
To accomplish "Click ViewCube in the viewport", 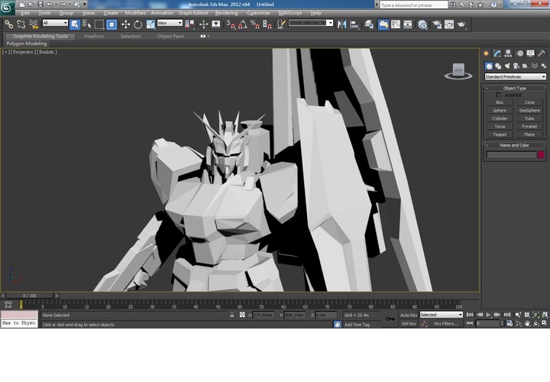I will point(458,71).
